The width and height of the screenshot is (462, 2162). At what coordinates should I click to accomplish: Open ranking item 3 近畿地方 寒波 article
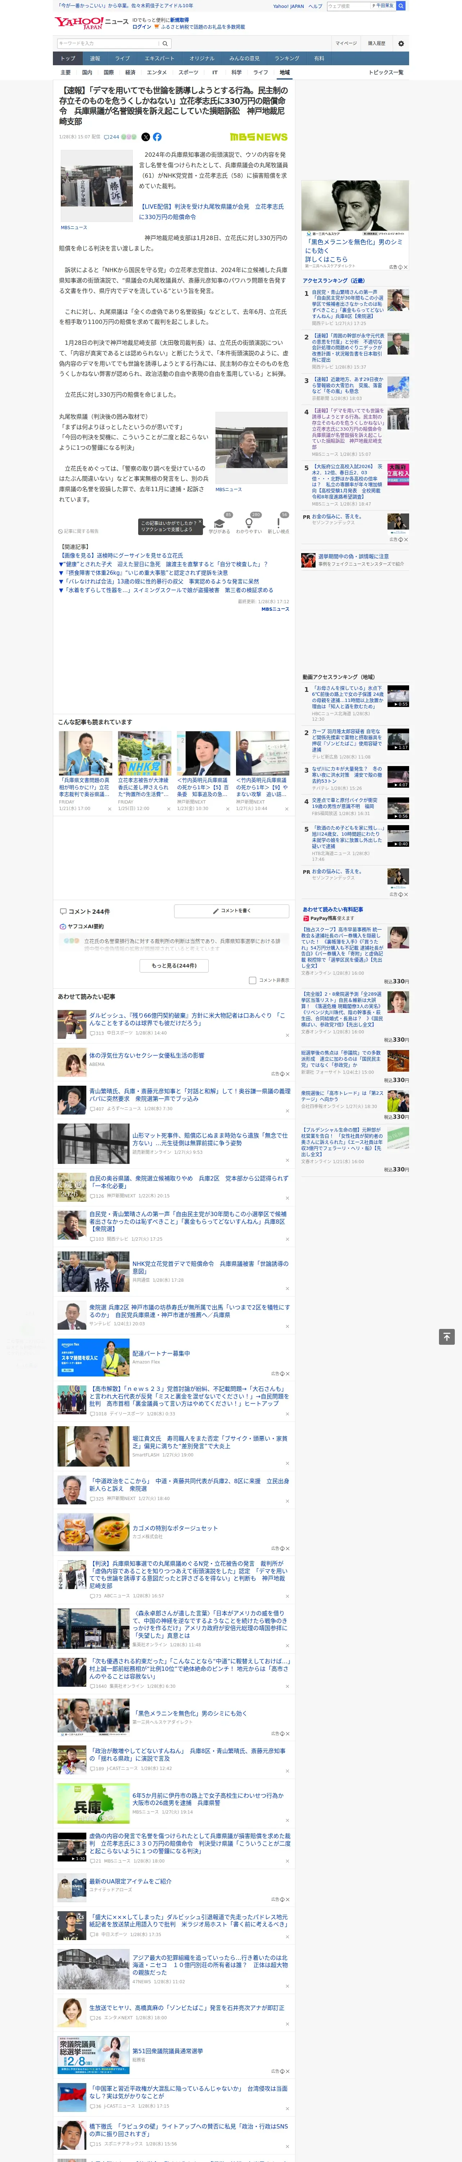348,385
